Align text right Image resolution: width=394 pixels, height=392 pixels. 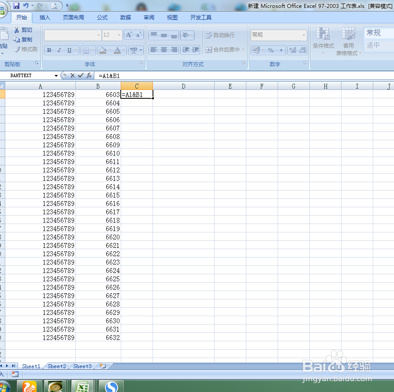pos(174,50)
